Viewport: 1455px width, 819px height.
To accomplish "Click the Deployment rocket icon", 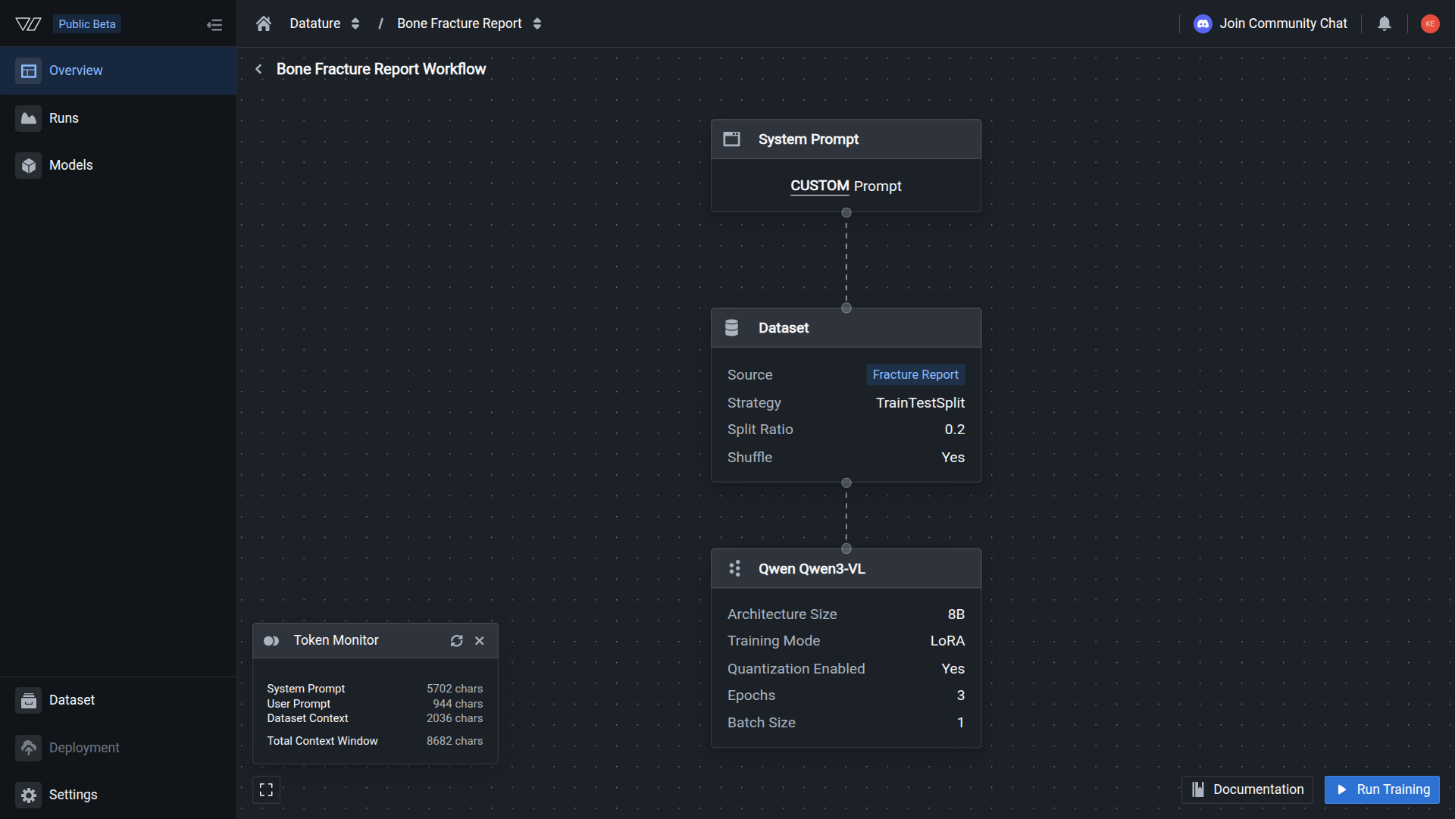I will [29, 748].
